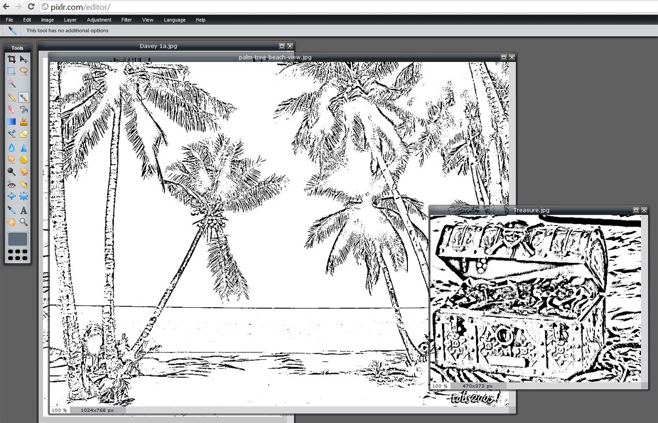The width and height of the screenshot is (658, 423).
Task: Open the File menu
Action: [x=9, y=20]
